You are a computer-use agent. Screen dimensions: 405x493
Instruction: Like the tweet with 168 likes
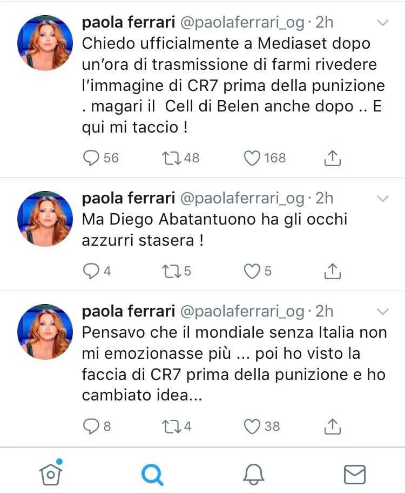252,158
